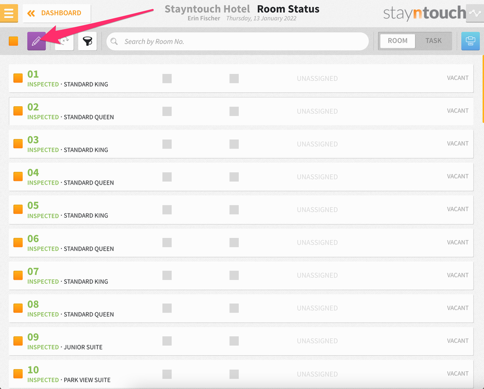Select room 03 checkbox

coord(18,144)
